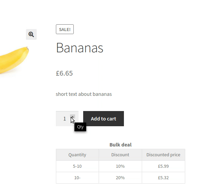Select the 20% discount cell
This screenshot has width=198, height=189.
[120, 178]
